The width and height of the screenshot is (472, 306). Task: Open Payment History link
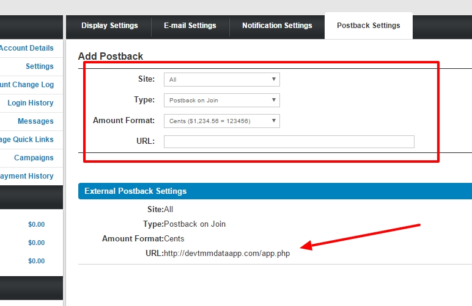(x=28, y=176)
